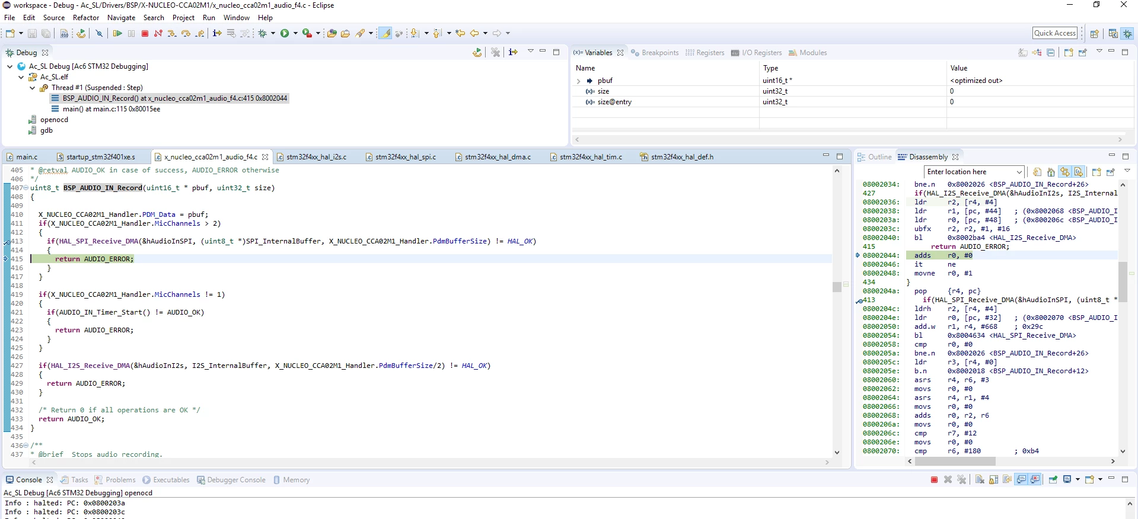1138x519 pixels.
Task: Click the Open Perspective icon
Action: coord(1095,33)
